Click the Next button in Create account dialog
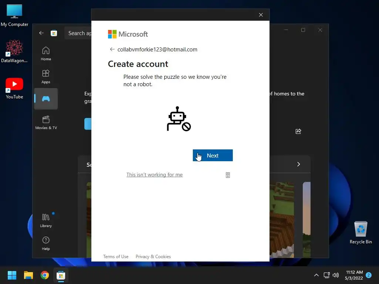 click(213, 155)
